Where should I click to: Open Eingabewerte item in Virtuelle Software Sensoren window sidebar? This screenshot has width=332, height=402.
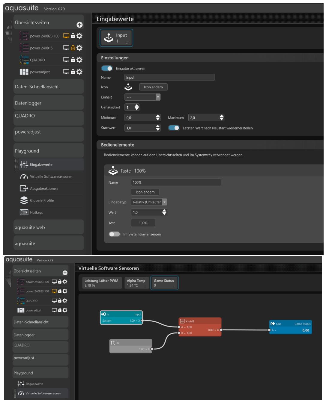(x=42, y=384)
